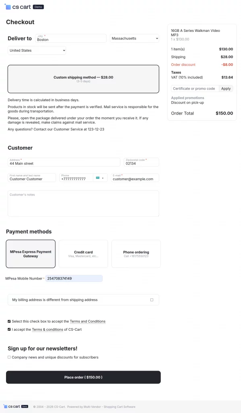Click the MPesa Mobile Number field
Image resolution: width=241 pixels, height=413 pixels.
(74, 278)
